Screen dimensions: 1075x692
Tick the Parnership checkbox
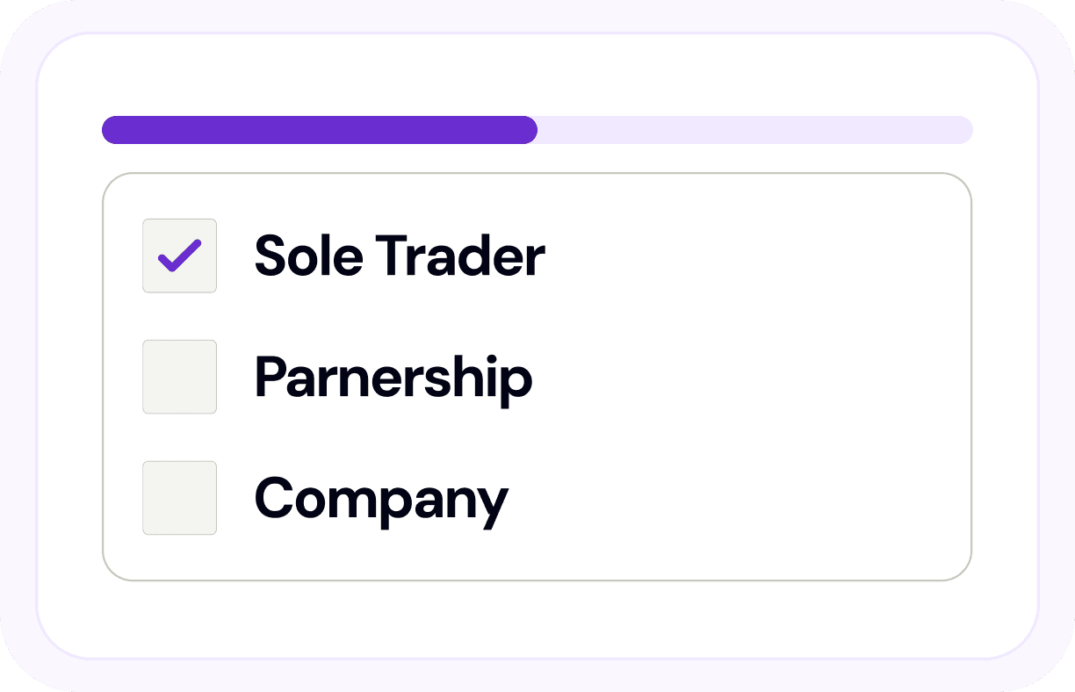(179, 377)
